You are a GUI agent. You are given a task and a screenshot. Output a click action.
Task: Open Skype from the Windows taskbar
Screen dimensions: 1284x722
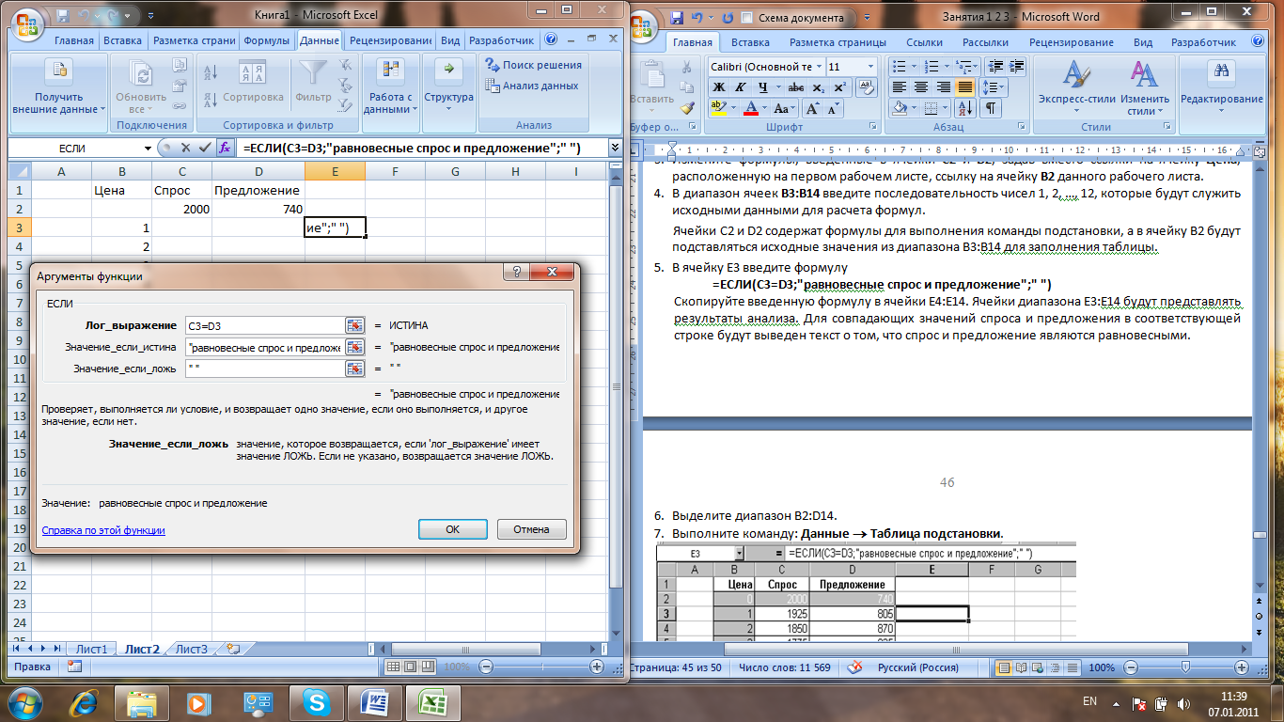319,701
